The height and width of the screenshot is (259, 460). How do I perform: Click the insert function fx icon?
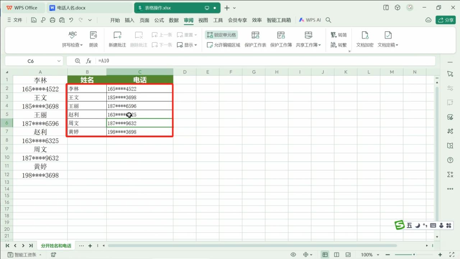point(88,61)
